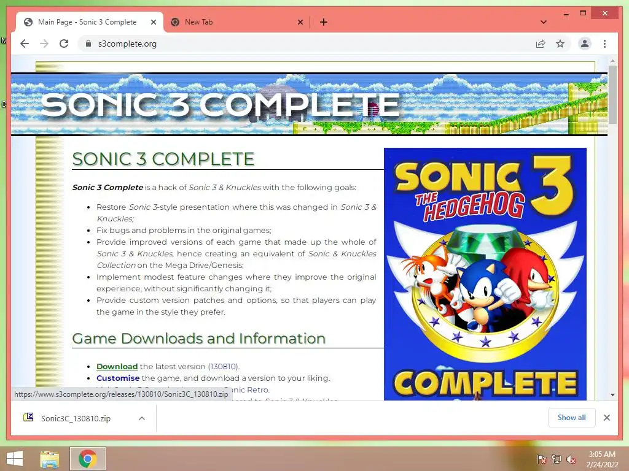Close the New Tab tab

pyautogui.click(x=300, y=22)
